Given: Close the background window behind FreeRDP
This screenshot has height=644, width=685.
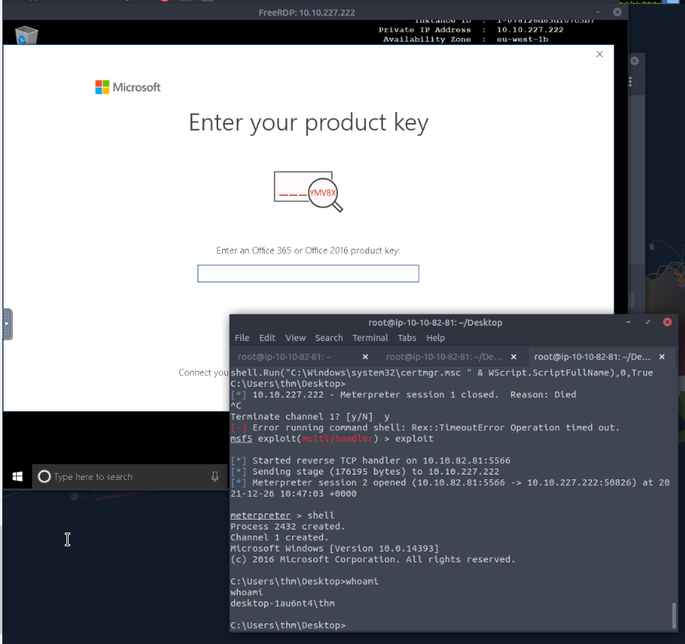Looking at the screenshot, I should point(635,61).
